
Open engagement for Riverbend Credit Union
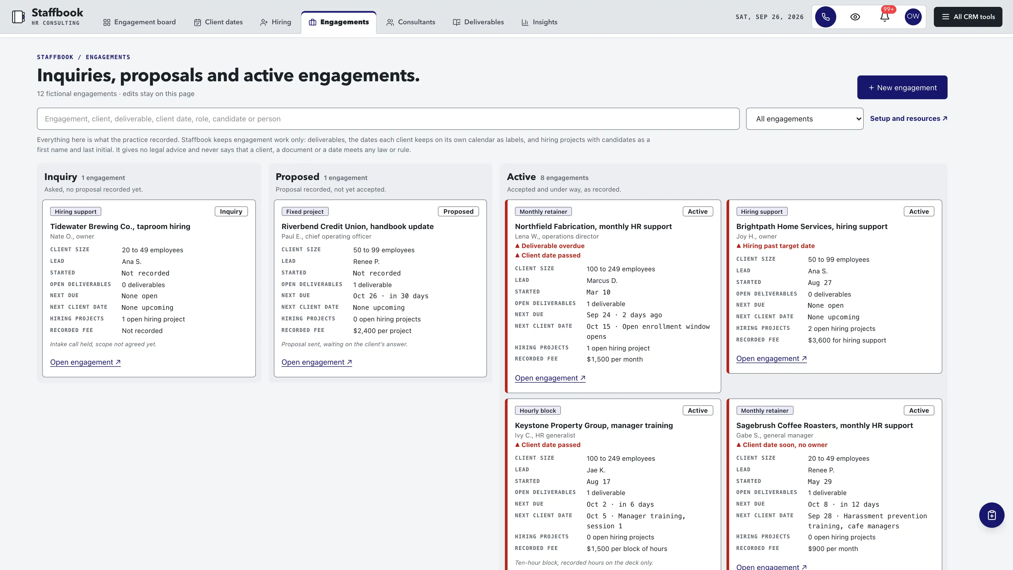pyautogui.click(x=317, y=362)
